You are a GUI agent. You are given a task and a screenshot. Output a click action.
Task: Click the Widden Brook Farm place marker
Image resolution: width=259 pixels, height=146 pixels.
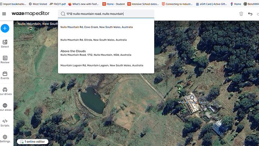tap(192, 97)
